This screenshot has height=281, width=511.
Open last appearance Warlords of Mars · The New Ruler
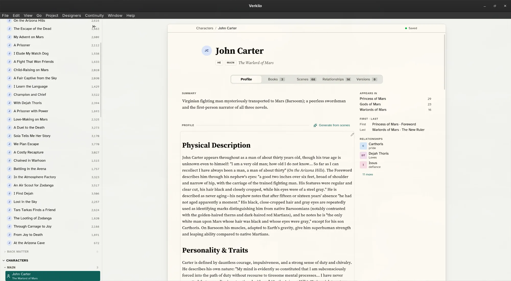point(398,130)
